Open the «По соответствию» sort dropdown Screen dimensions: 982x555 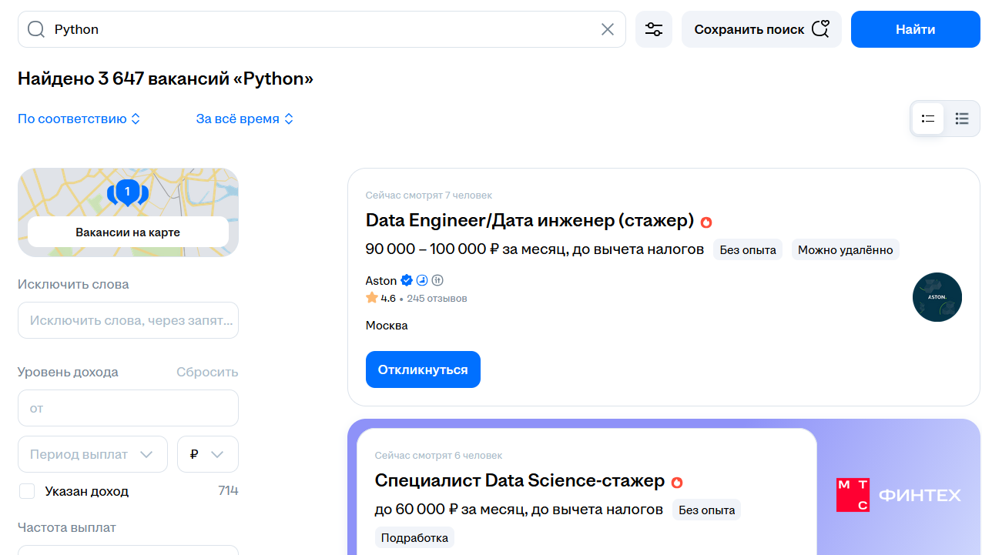[x=79, y=119]
